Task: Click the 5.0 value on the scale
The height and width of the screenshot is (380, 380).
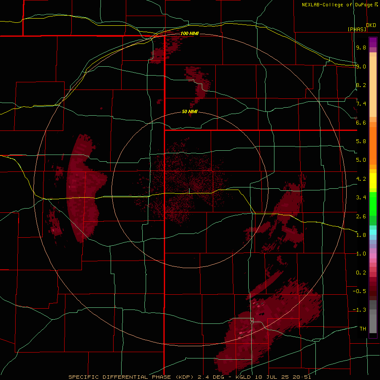Action: (x=361, y=160)
